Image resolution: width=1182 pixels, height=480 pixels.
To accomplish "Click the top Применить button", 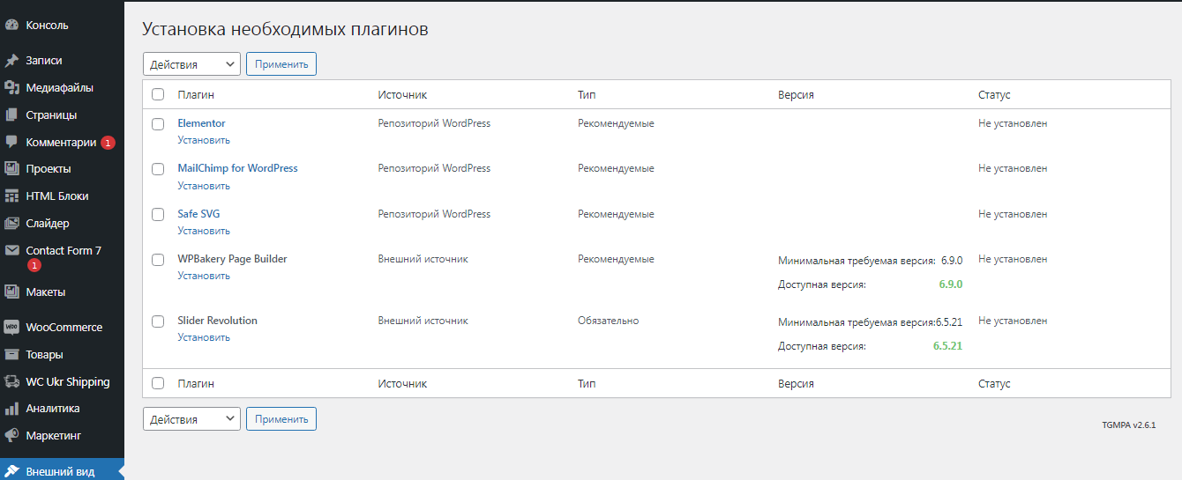I will 281,64.
